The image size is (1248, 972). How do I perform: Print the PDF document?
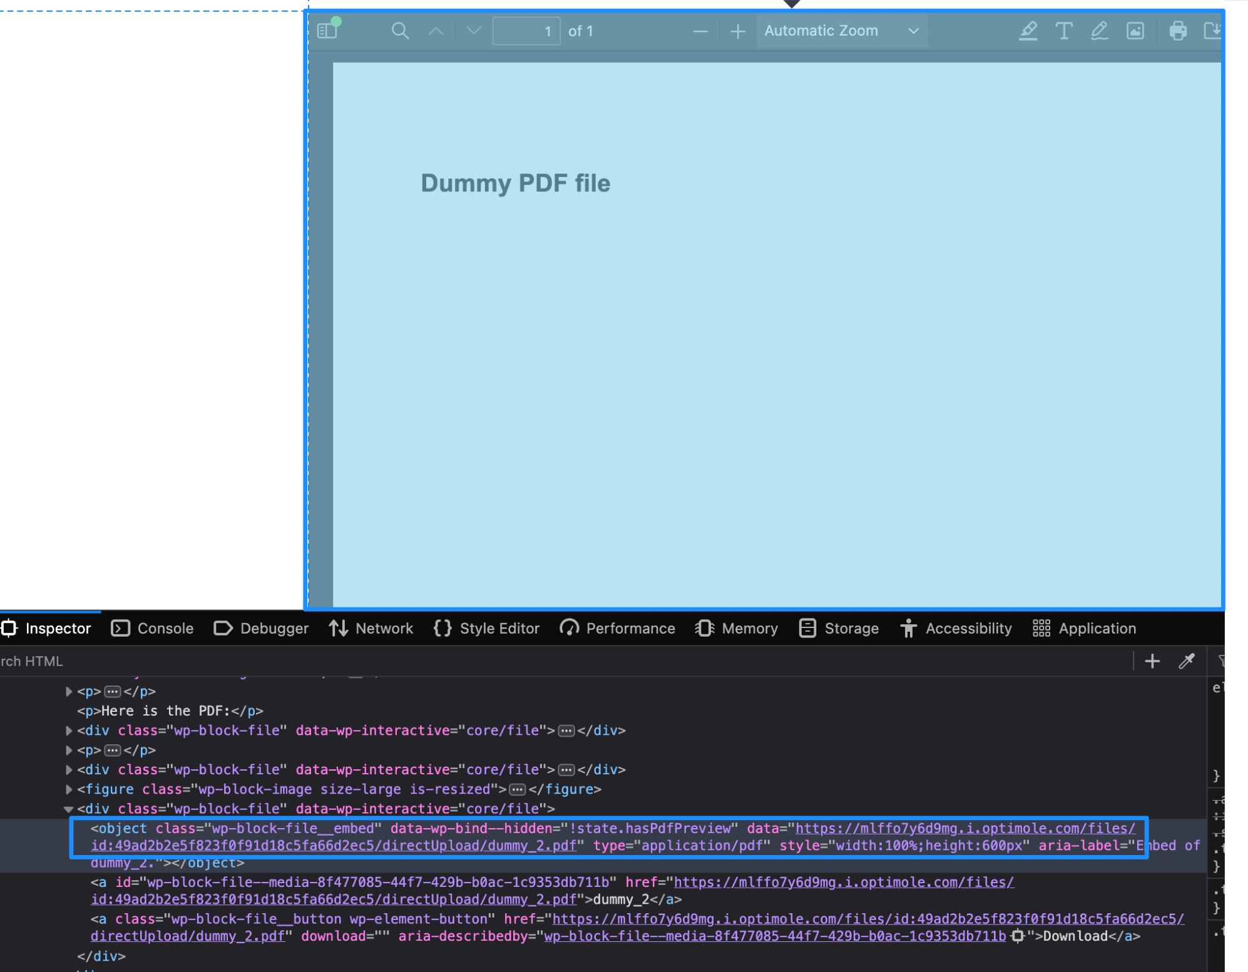point(1177,31)
